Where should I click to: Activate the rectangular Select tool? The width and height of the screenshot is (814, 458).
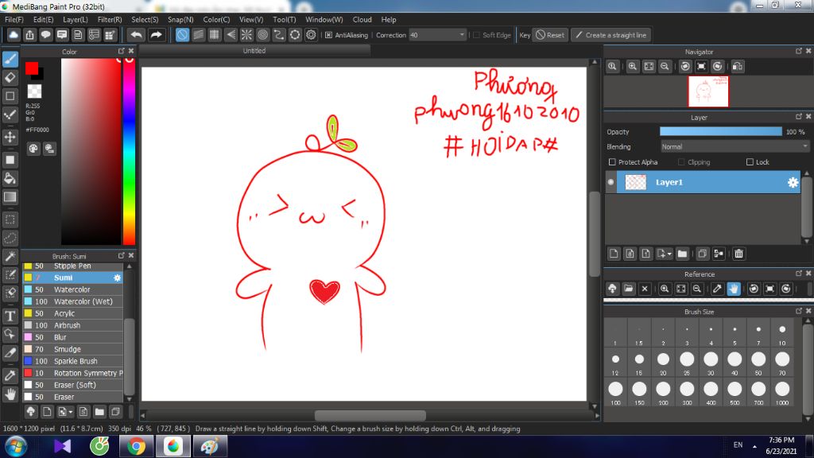(x=10, y=219)
